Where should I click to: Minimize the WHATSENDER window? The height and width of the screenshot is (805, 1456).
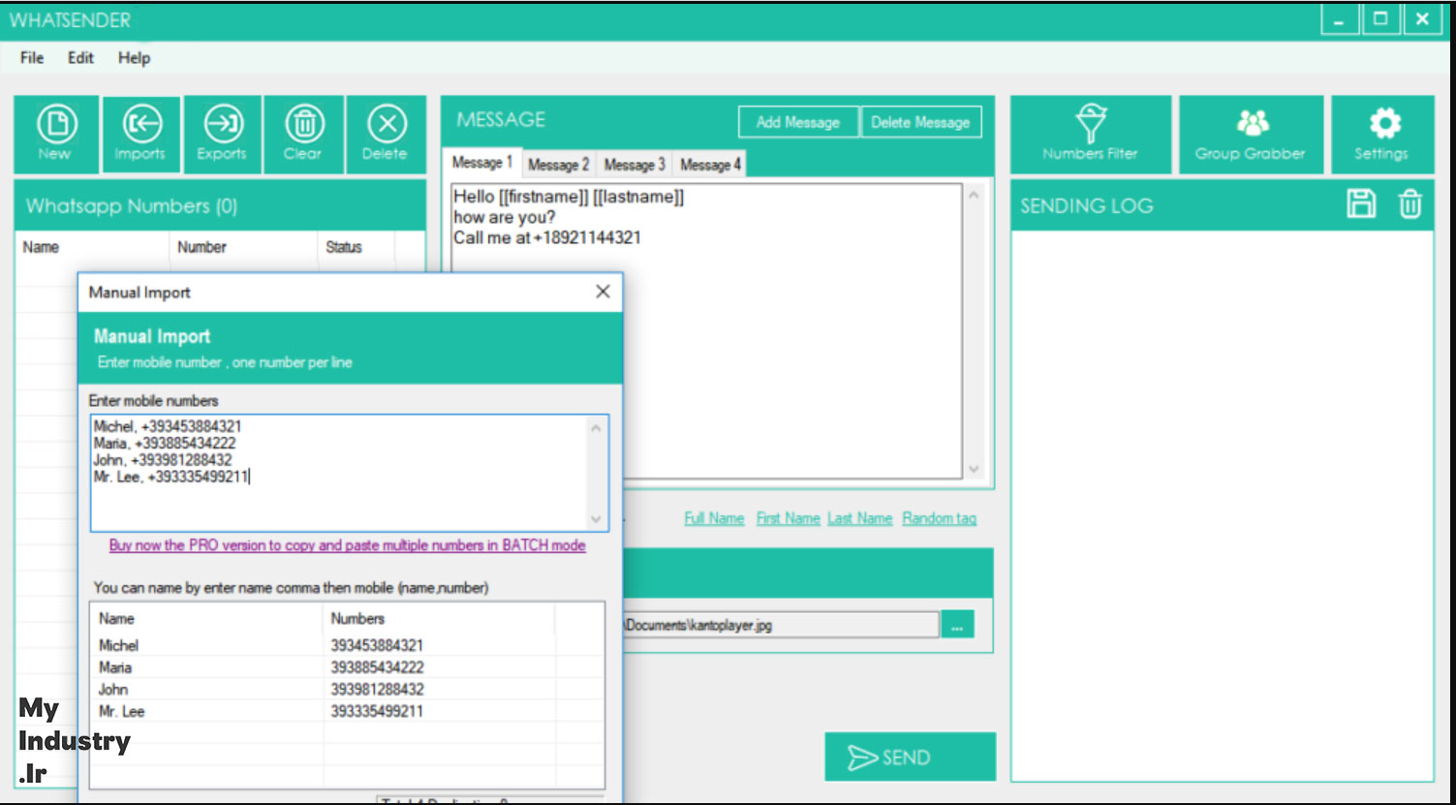coord(1339,20)
